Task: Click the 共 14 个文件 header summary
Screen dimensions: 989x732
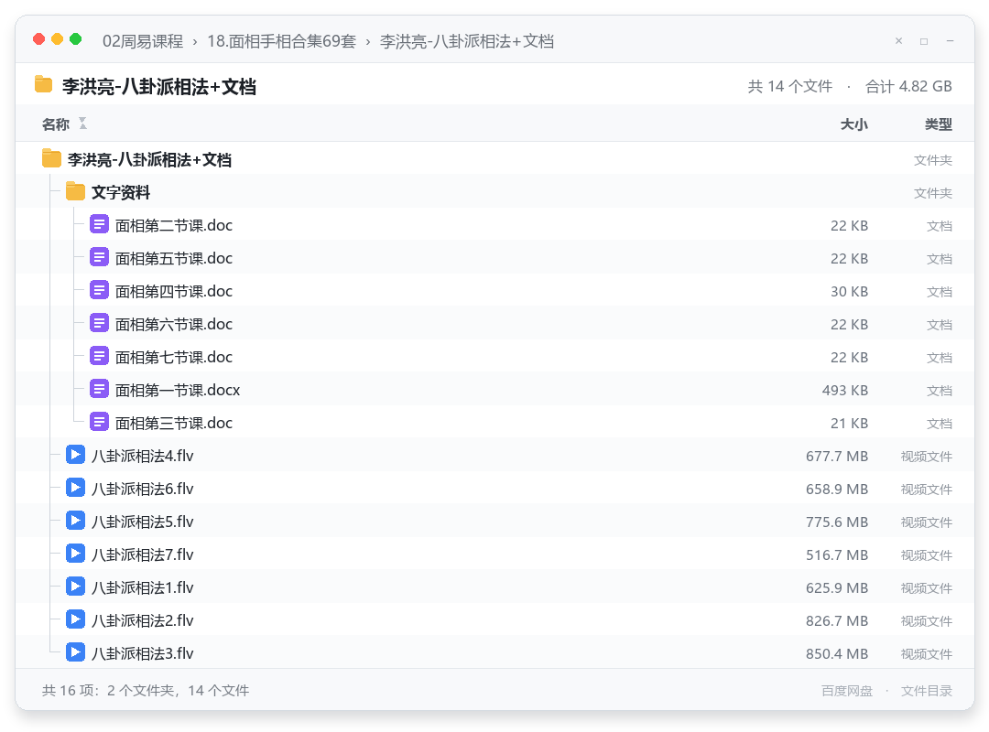Action: (x=790, y=86)
